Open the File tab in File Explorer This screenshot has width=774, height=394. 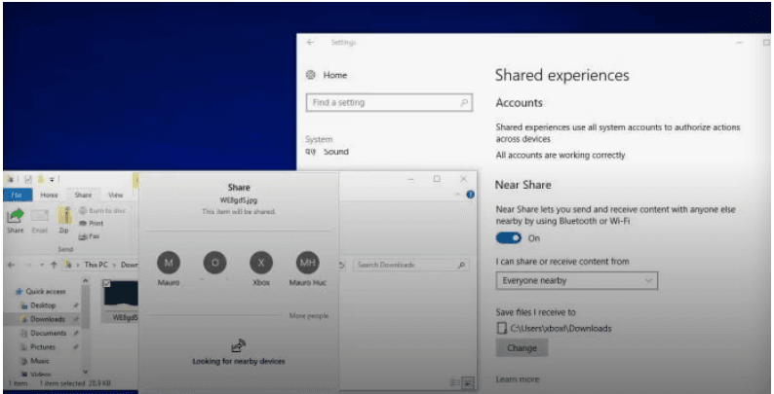coord(18,195)
